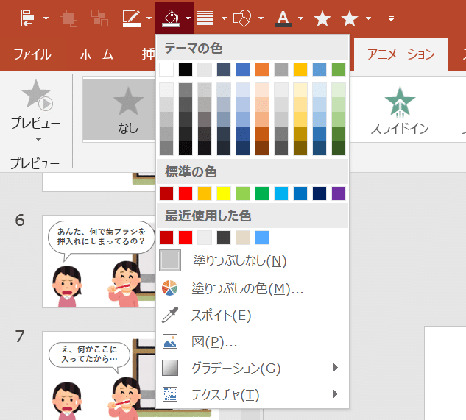
Task: Click the shape outline pen icon
Action: 132,18
